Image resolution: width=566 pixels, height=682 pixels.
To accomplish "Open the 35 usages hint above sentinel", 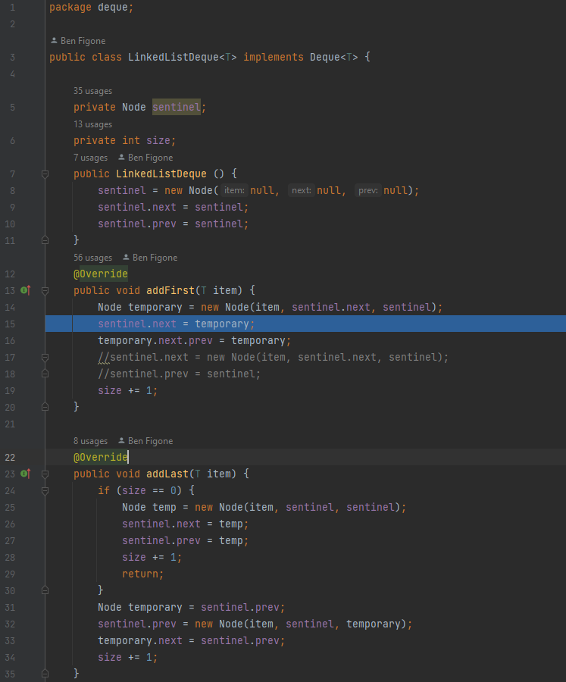I will [x=92, y=91].
